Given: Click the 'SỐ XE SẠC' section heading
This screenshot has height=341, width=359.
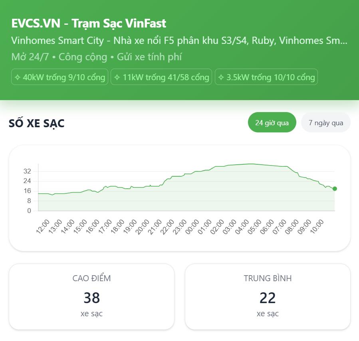Looking at the screenshot, I should click(37, 123).
